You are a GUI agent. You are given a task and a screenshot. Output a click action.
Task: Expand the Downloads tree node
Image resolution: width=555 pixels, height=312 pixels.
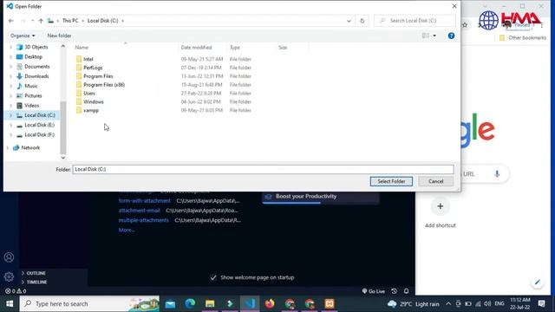coord(10,76)
